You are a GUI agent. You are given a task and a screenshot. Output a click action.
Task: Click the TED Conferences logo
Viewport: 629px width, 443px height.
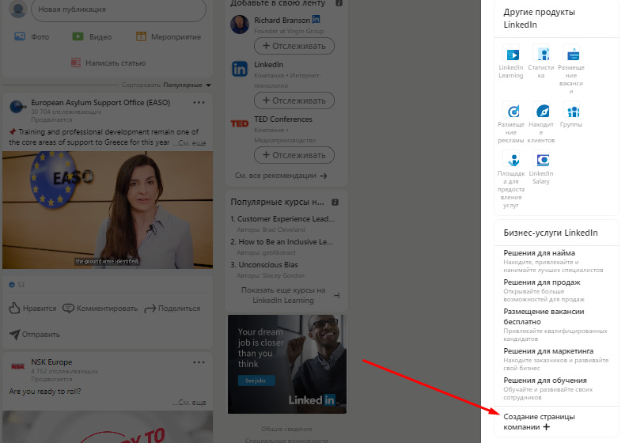[240, 123]
